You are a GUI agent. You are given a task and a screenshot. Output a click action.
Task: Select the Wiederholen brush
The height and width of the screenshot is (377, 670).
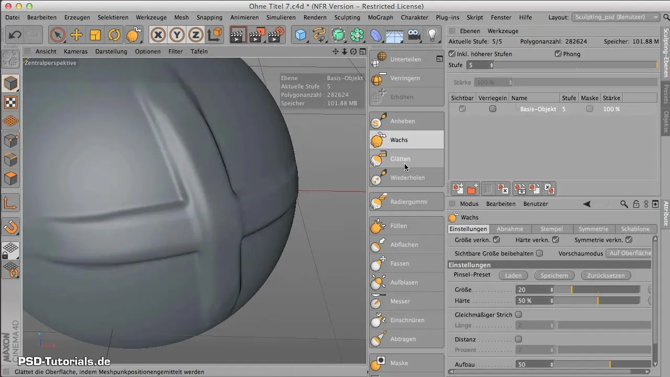(406, 178)
